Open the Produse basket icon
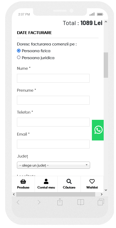 tap(23, 182)
